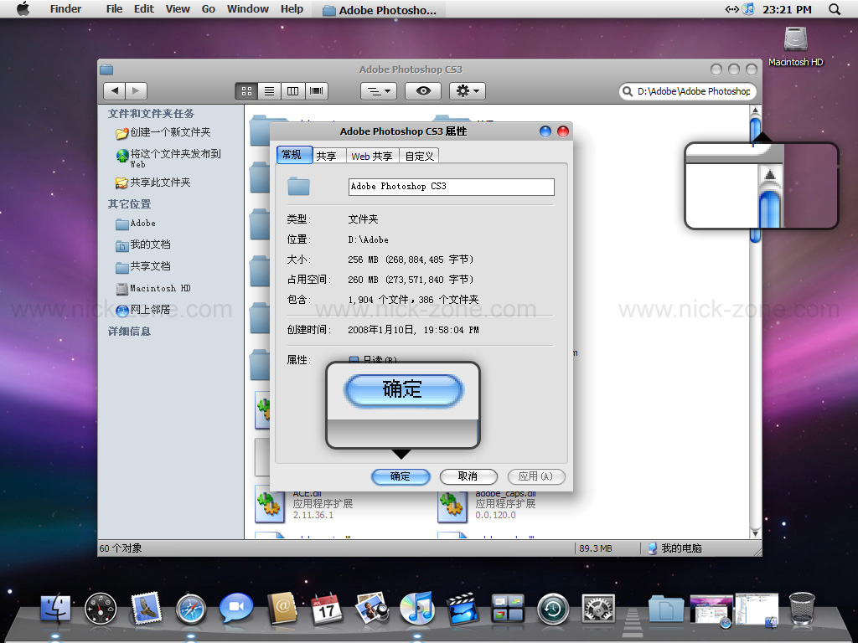858x643 pixels.
Task: Click the iTunes icon in menu bar
Action: (748, 8)
